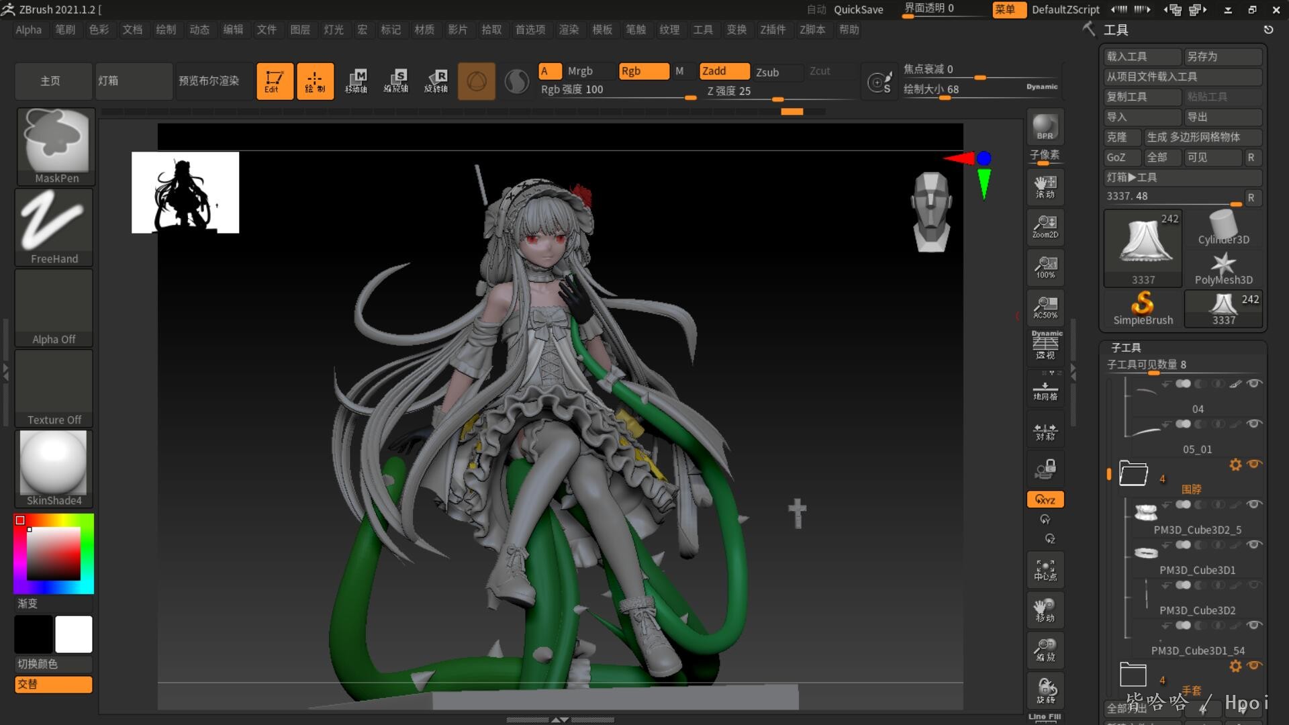Click the GoZ button

point(1122,158)
